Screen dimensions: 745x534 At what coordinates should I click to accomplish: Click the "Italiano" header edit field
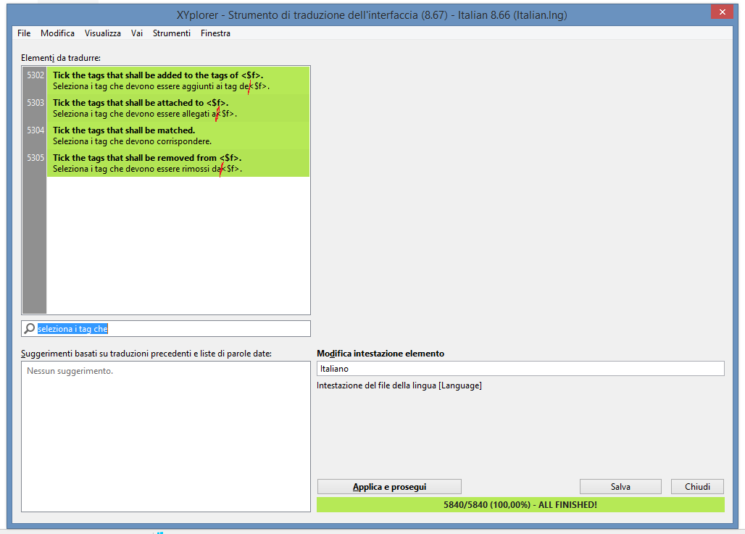coord(520,369)
